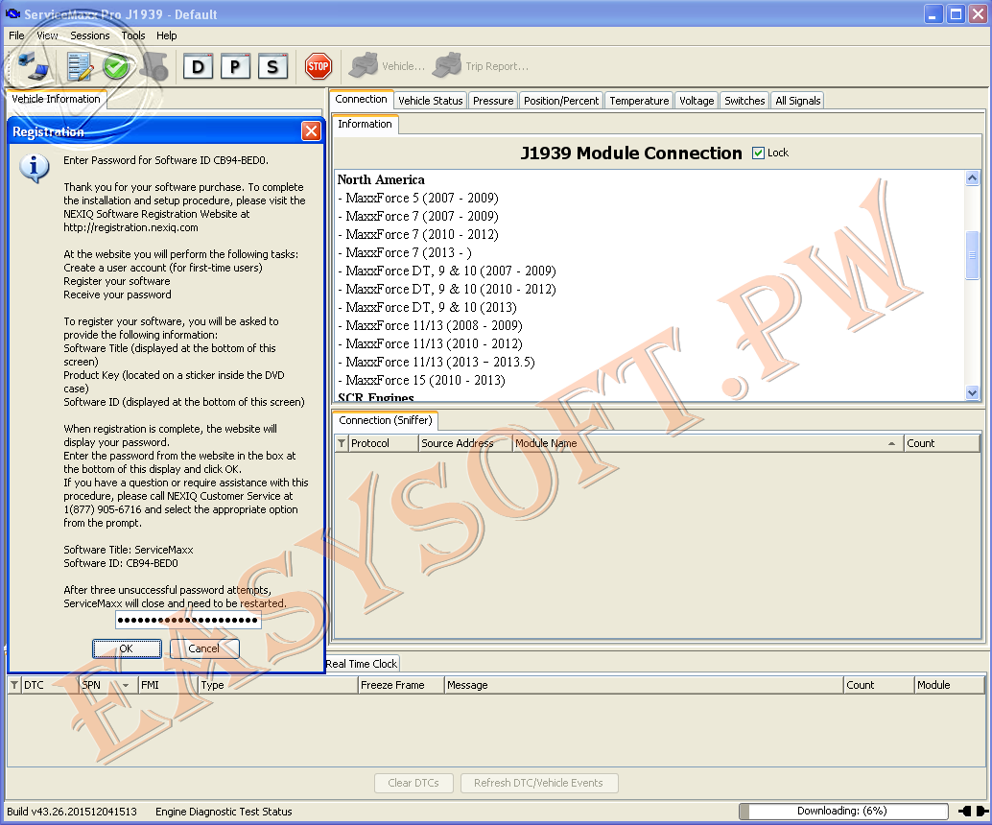Viewport: 992px width, 825px height.
Task: Select the Real Time Clock tab
Action: point(362,664)
